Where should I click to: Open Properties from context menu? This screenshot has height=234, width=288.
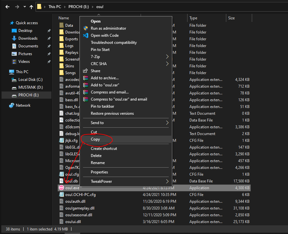pyautogui.click(x=126, y=172)
